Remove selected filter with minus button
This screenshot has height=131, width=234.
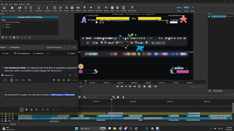click(6, 38)
